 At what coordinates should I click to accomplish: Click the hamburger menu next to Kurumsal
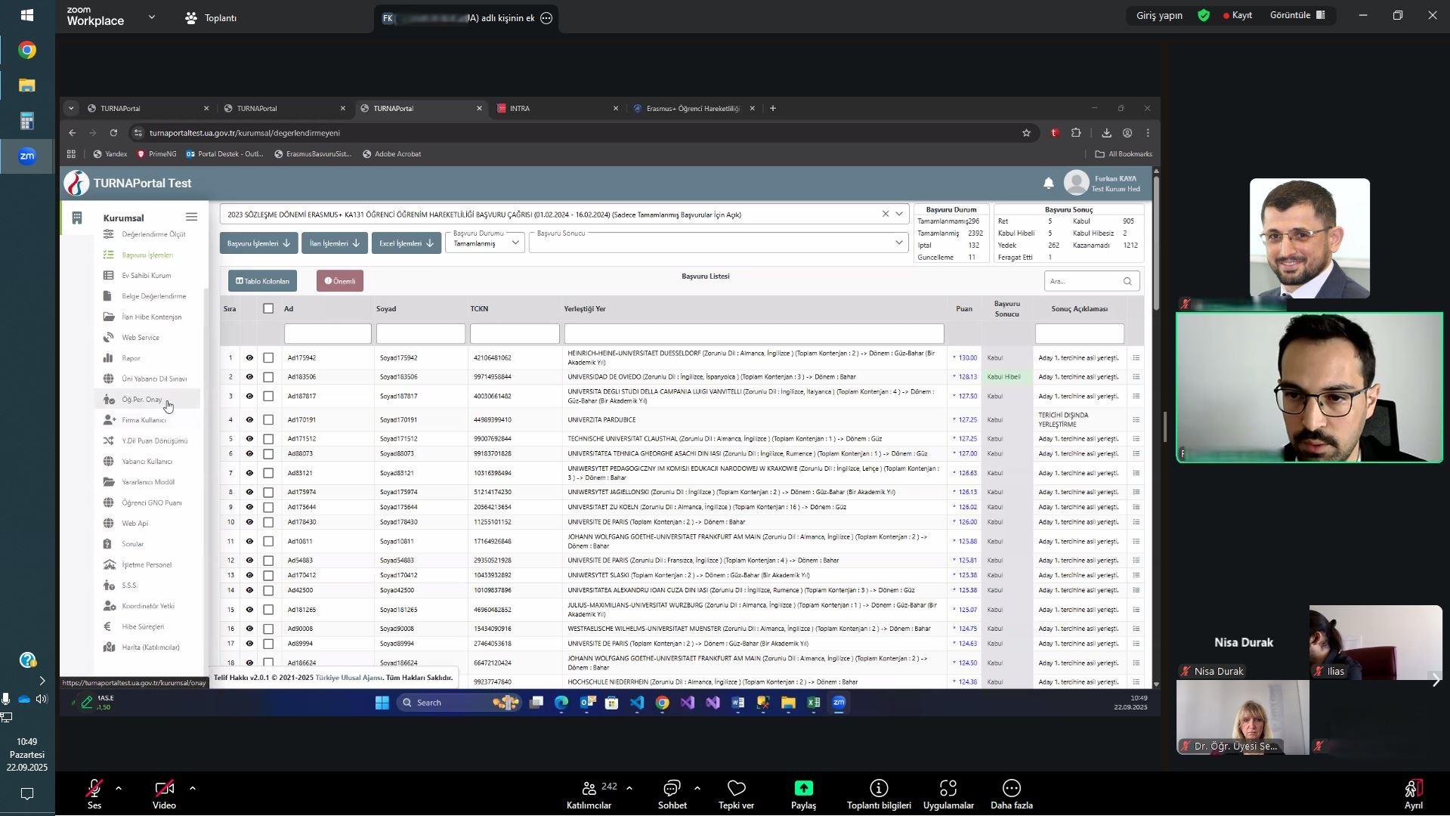click(191, 218)
